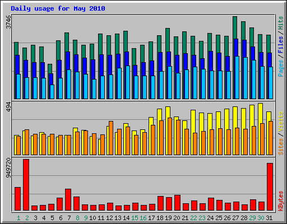Select the red KBytes bar for day 7
This screenshot has width=287, height=224.
point(68,200)
